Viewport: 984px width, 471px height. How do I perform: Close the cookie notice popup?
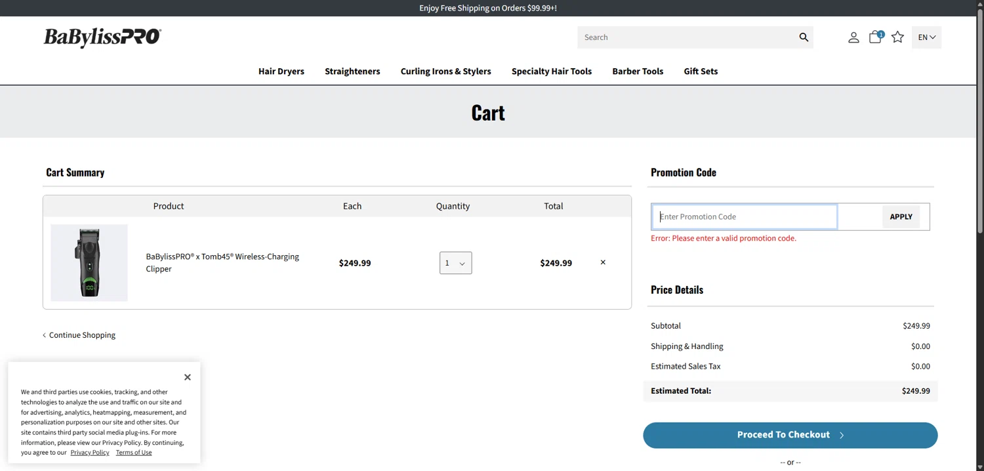pos(188,377)
